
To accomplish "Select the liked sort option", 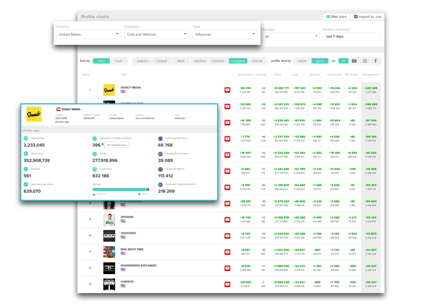I will 181,61.
